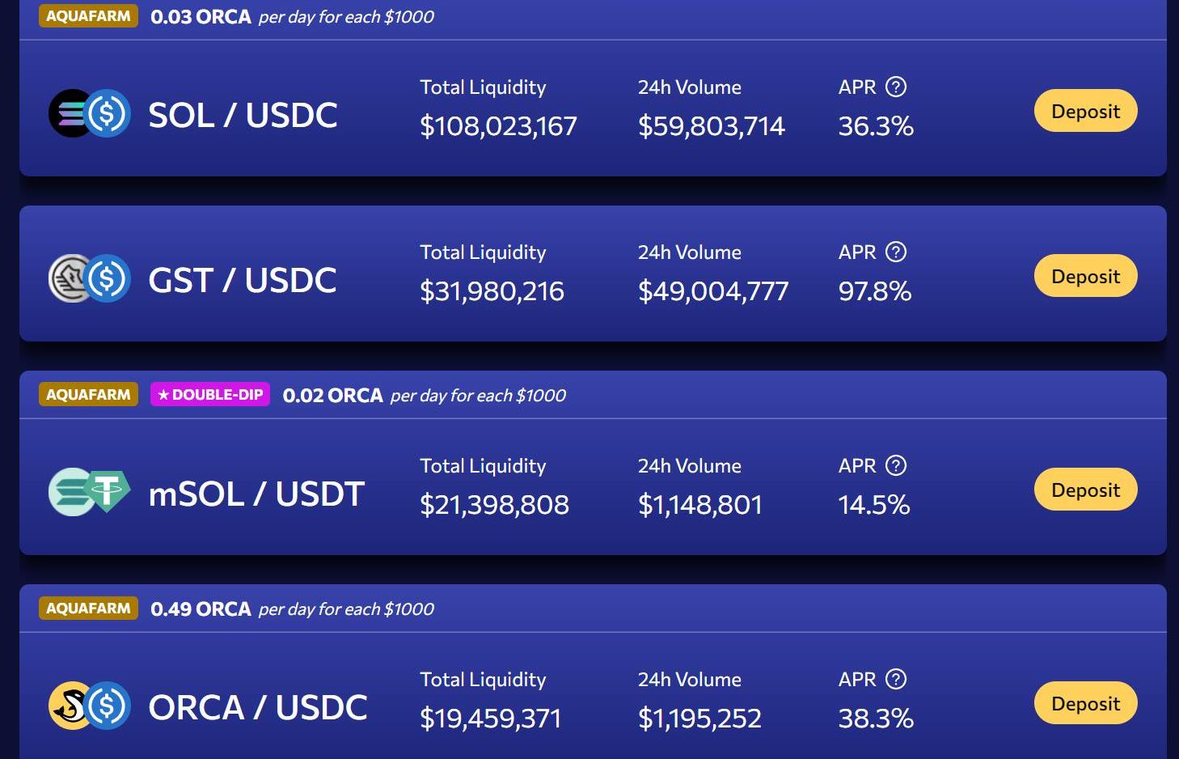Deposit into the mSOL / USDT pool
Viewport: 1179px width, 759px height.
tap(1085, 490)
